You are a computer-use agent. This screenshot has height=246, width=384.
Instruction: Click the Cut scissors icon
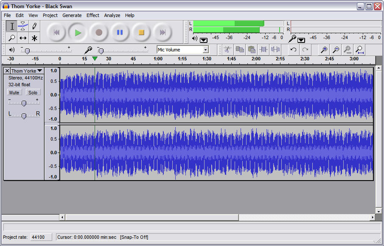(x=227, y=50)
